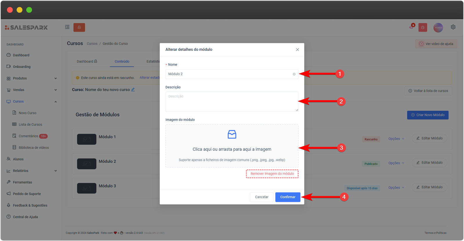This screenshot has width=464, height=241.
Task: Close the module details dialog
Action: pyautogui.click(x=297, y=50)
